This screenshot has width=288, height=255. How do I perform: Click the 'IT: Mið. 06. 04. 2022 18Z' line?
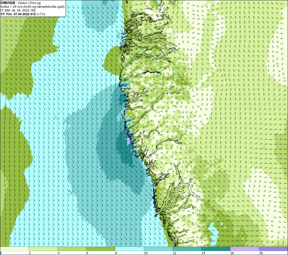pyautogui.click(x=18, y=10)
